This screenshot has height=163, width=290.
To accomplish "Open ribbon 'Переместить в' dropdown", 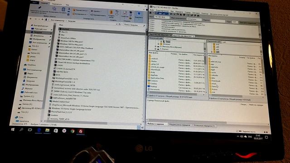I will click(81, 10).
